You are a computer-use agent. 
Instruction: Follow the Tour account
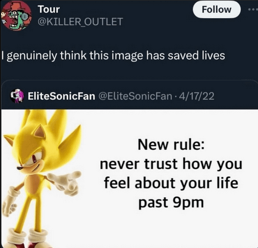pyautogui.click(x=217, y=9)
